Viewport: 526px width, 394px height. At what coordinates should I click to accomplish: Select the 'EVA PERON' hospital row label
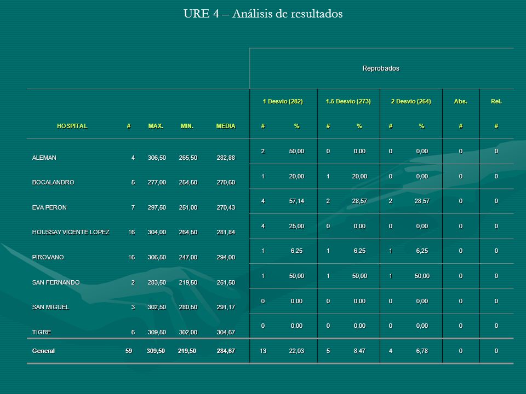(49, 208)
